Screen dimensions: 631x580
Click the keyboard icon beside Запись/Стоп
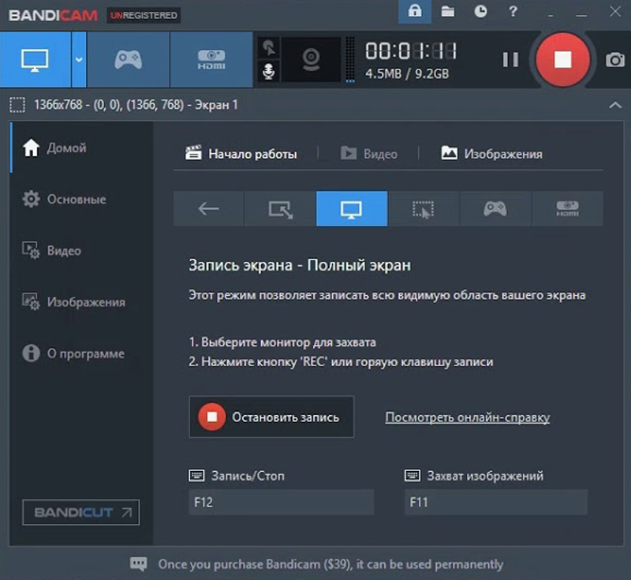pos(196,476)
